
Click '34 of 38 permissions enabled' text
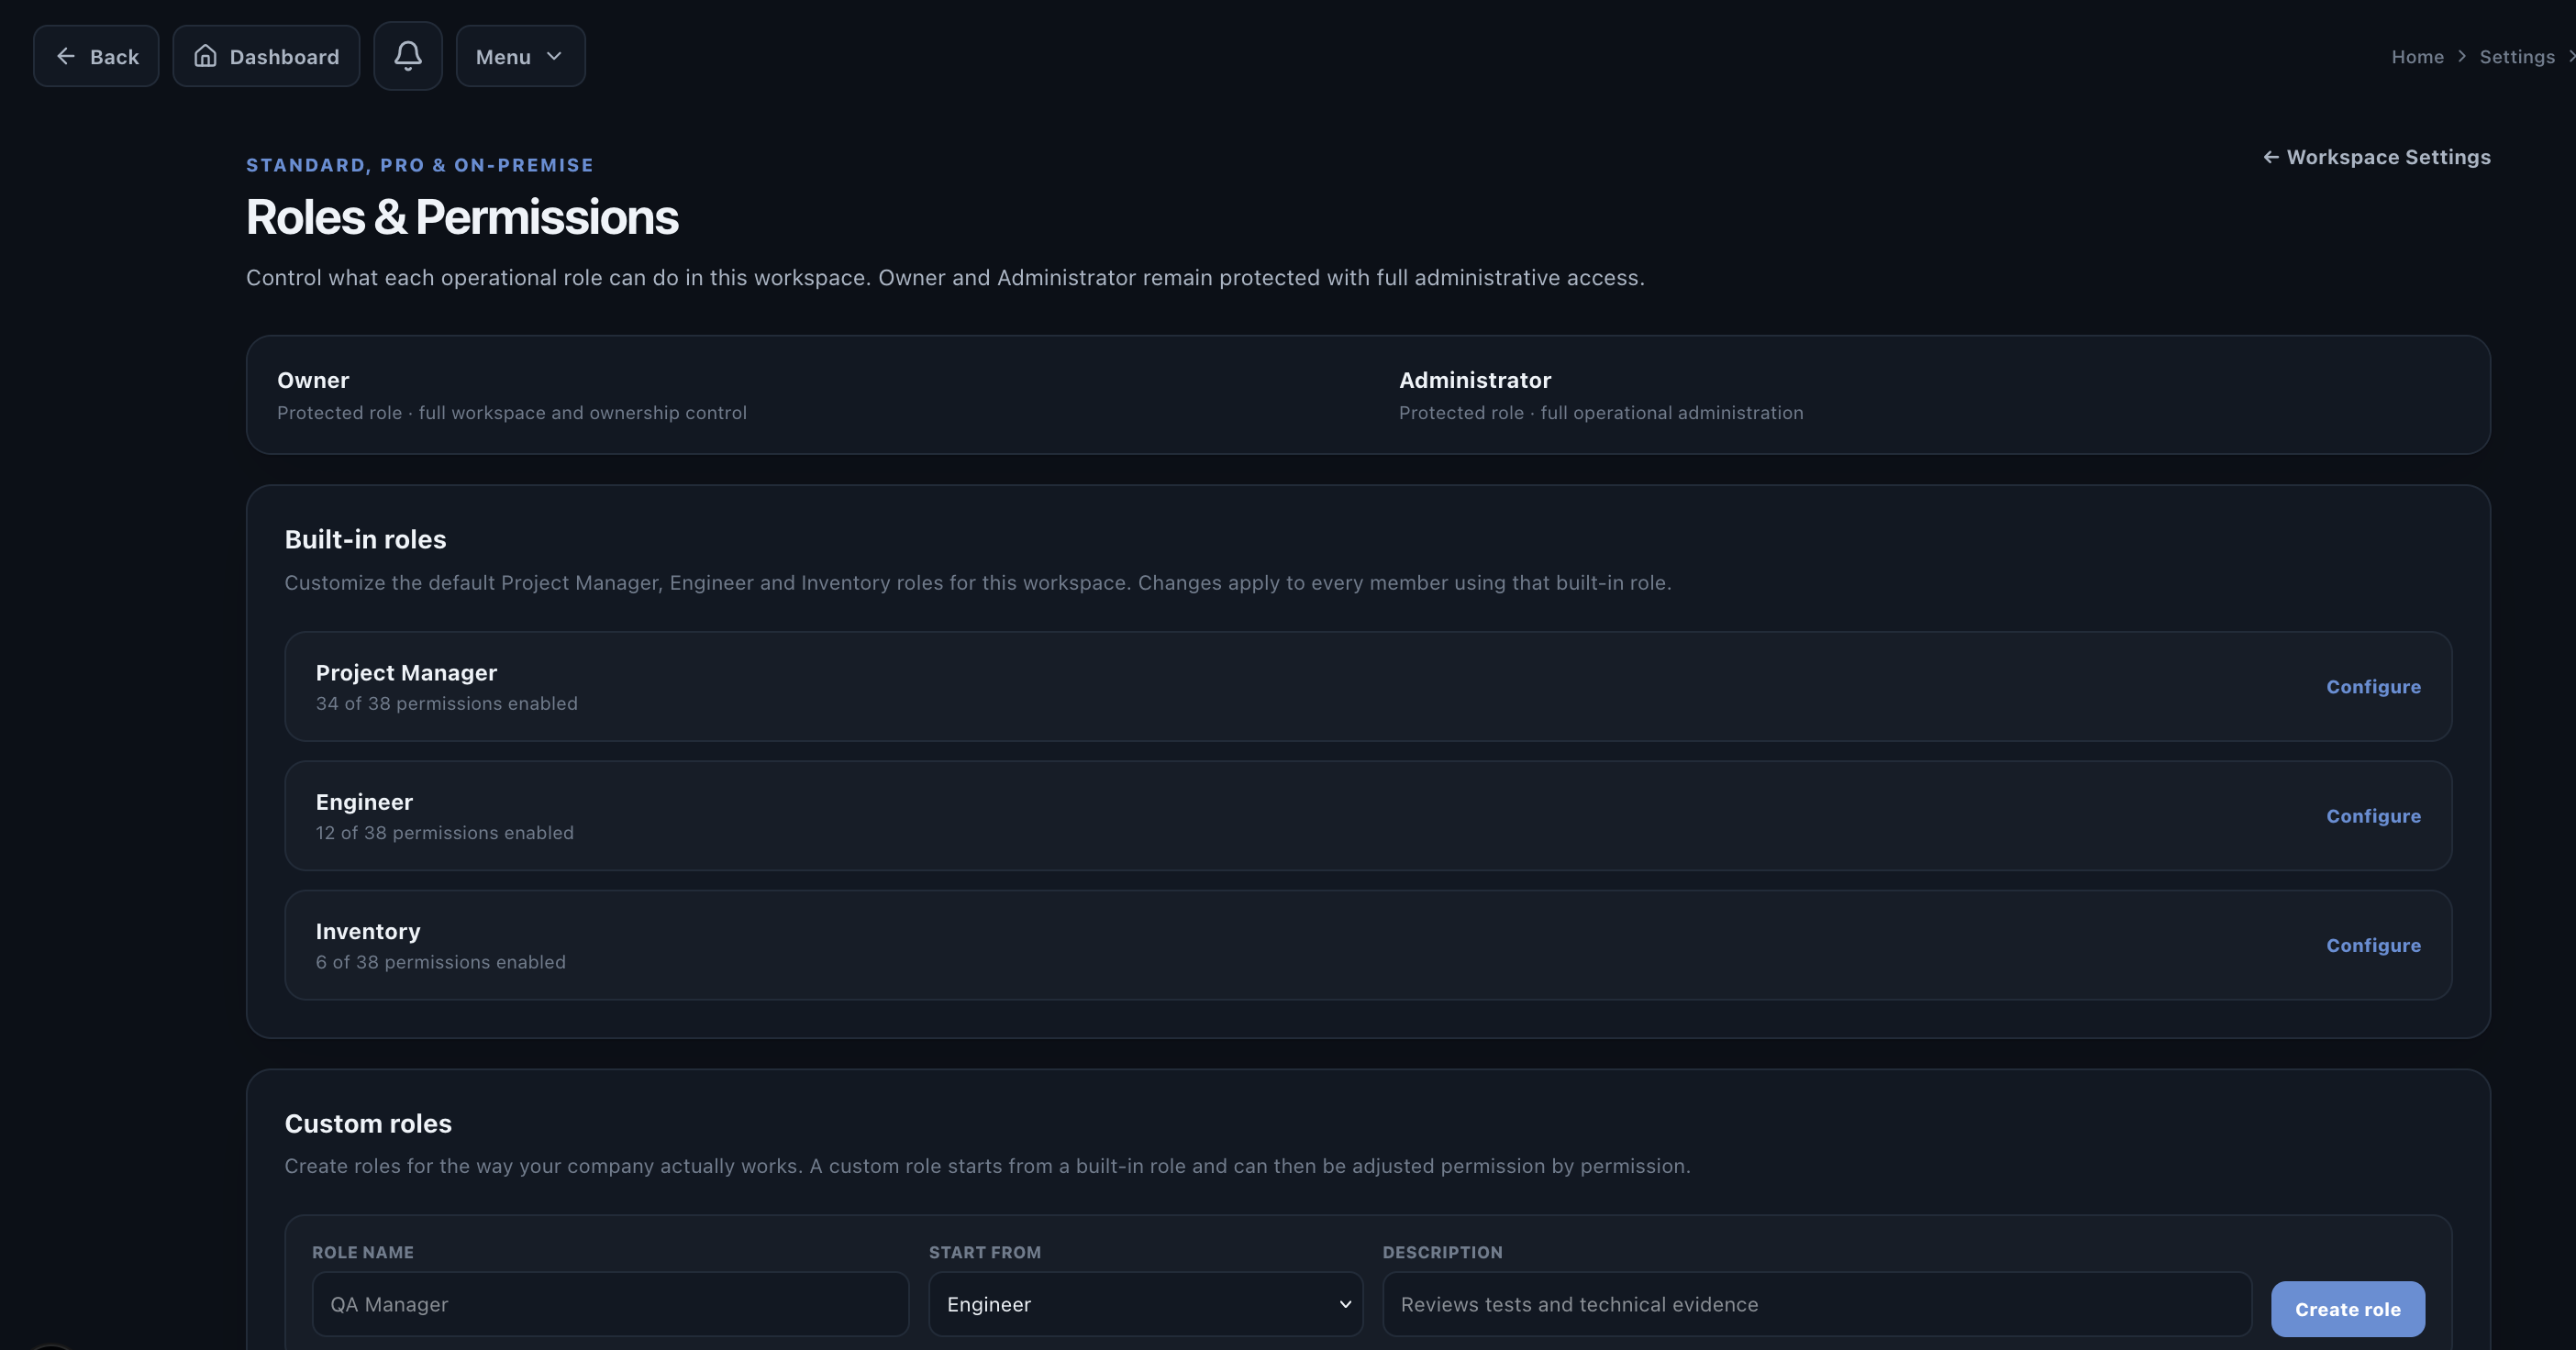pyautogui.click(x=447, y=704)
